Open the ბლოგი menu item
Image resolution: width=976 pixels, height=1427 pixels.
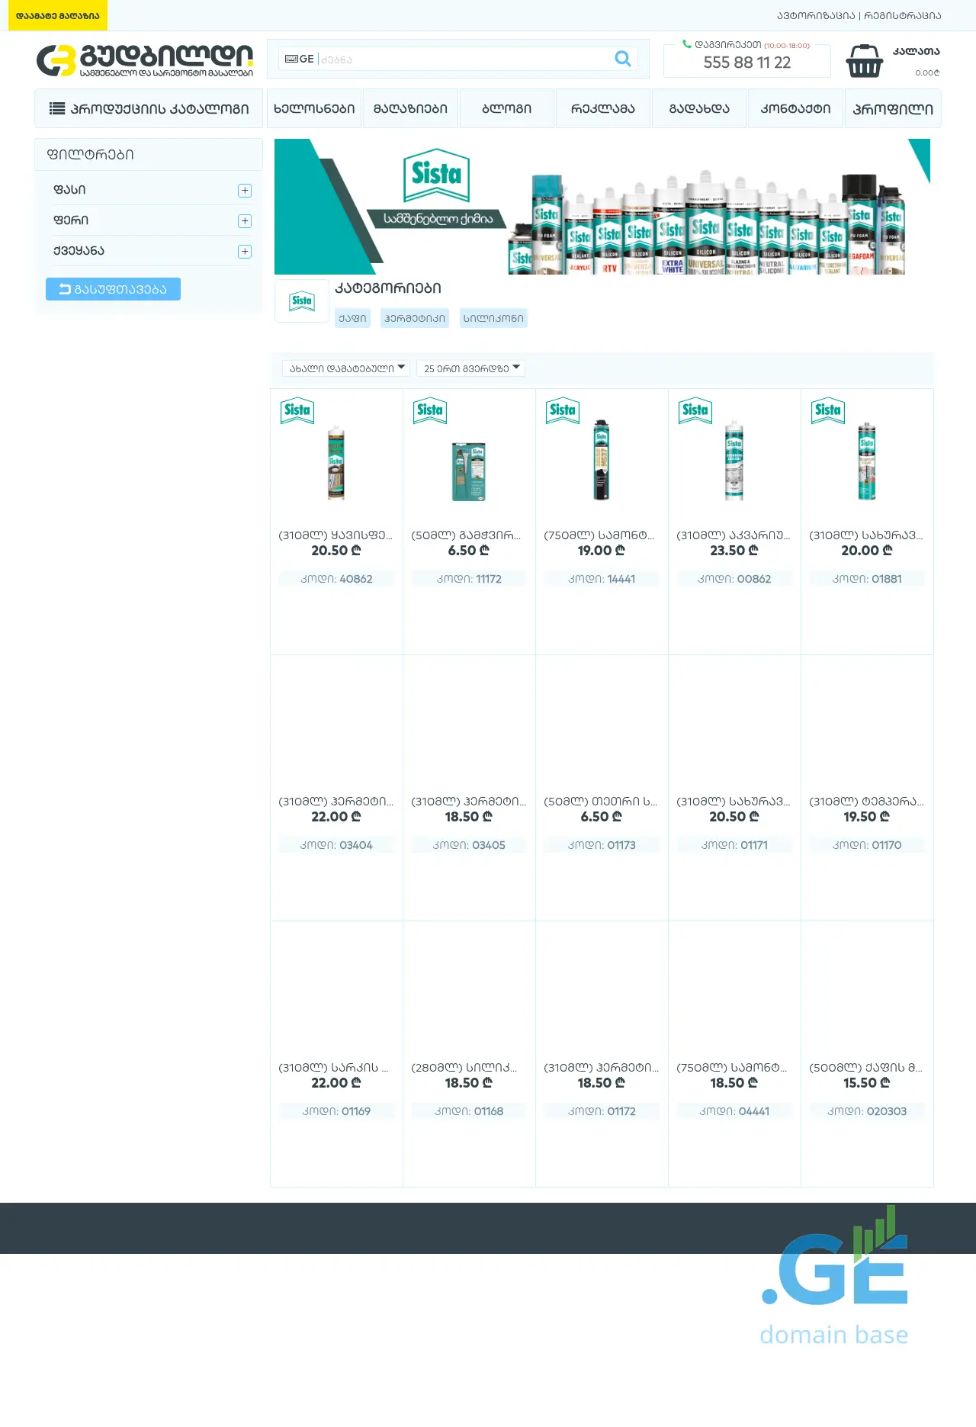tap(507, 108)
